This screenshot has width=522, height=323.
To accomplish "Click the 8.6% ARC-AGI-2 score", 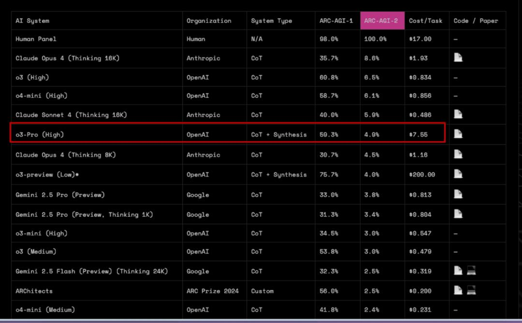I will click(371, 58).
